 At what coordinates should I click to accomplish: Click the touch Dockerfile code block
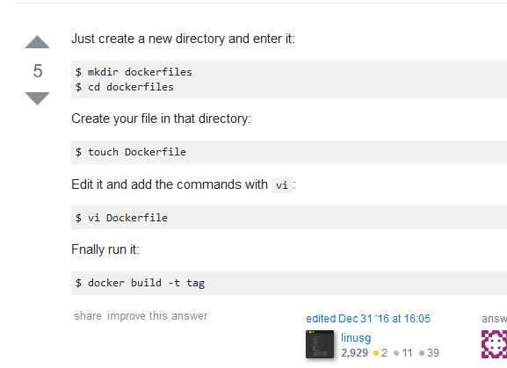coord(289,152)
